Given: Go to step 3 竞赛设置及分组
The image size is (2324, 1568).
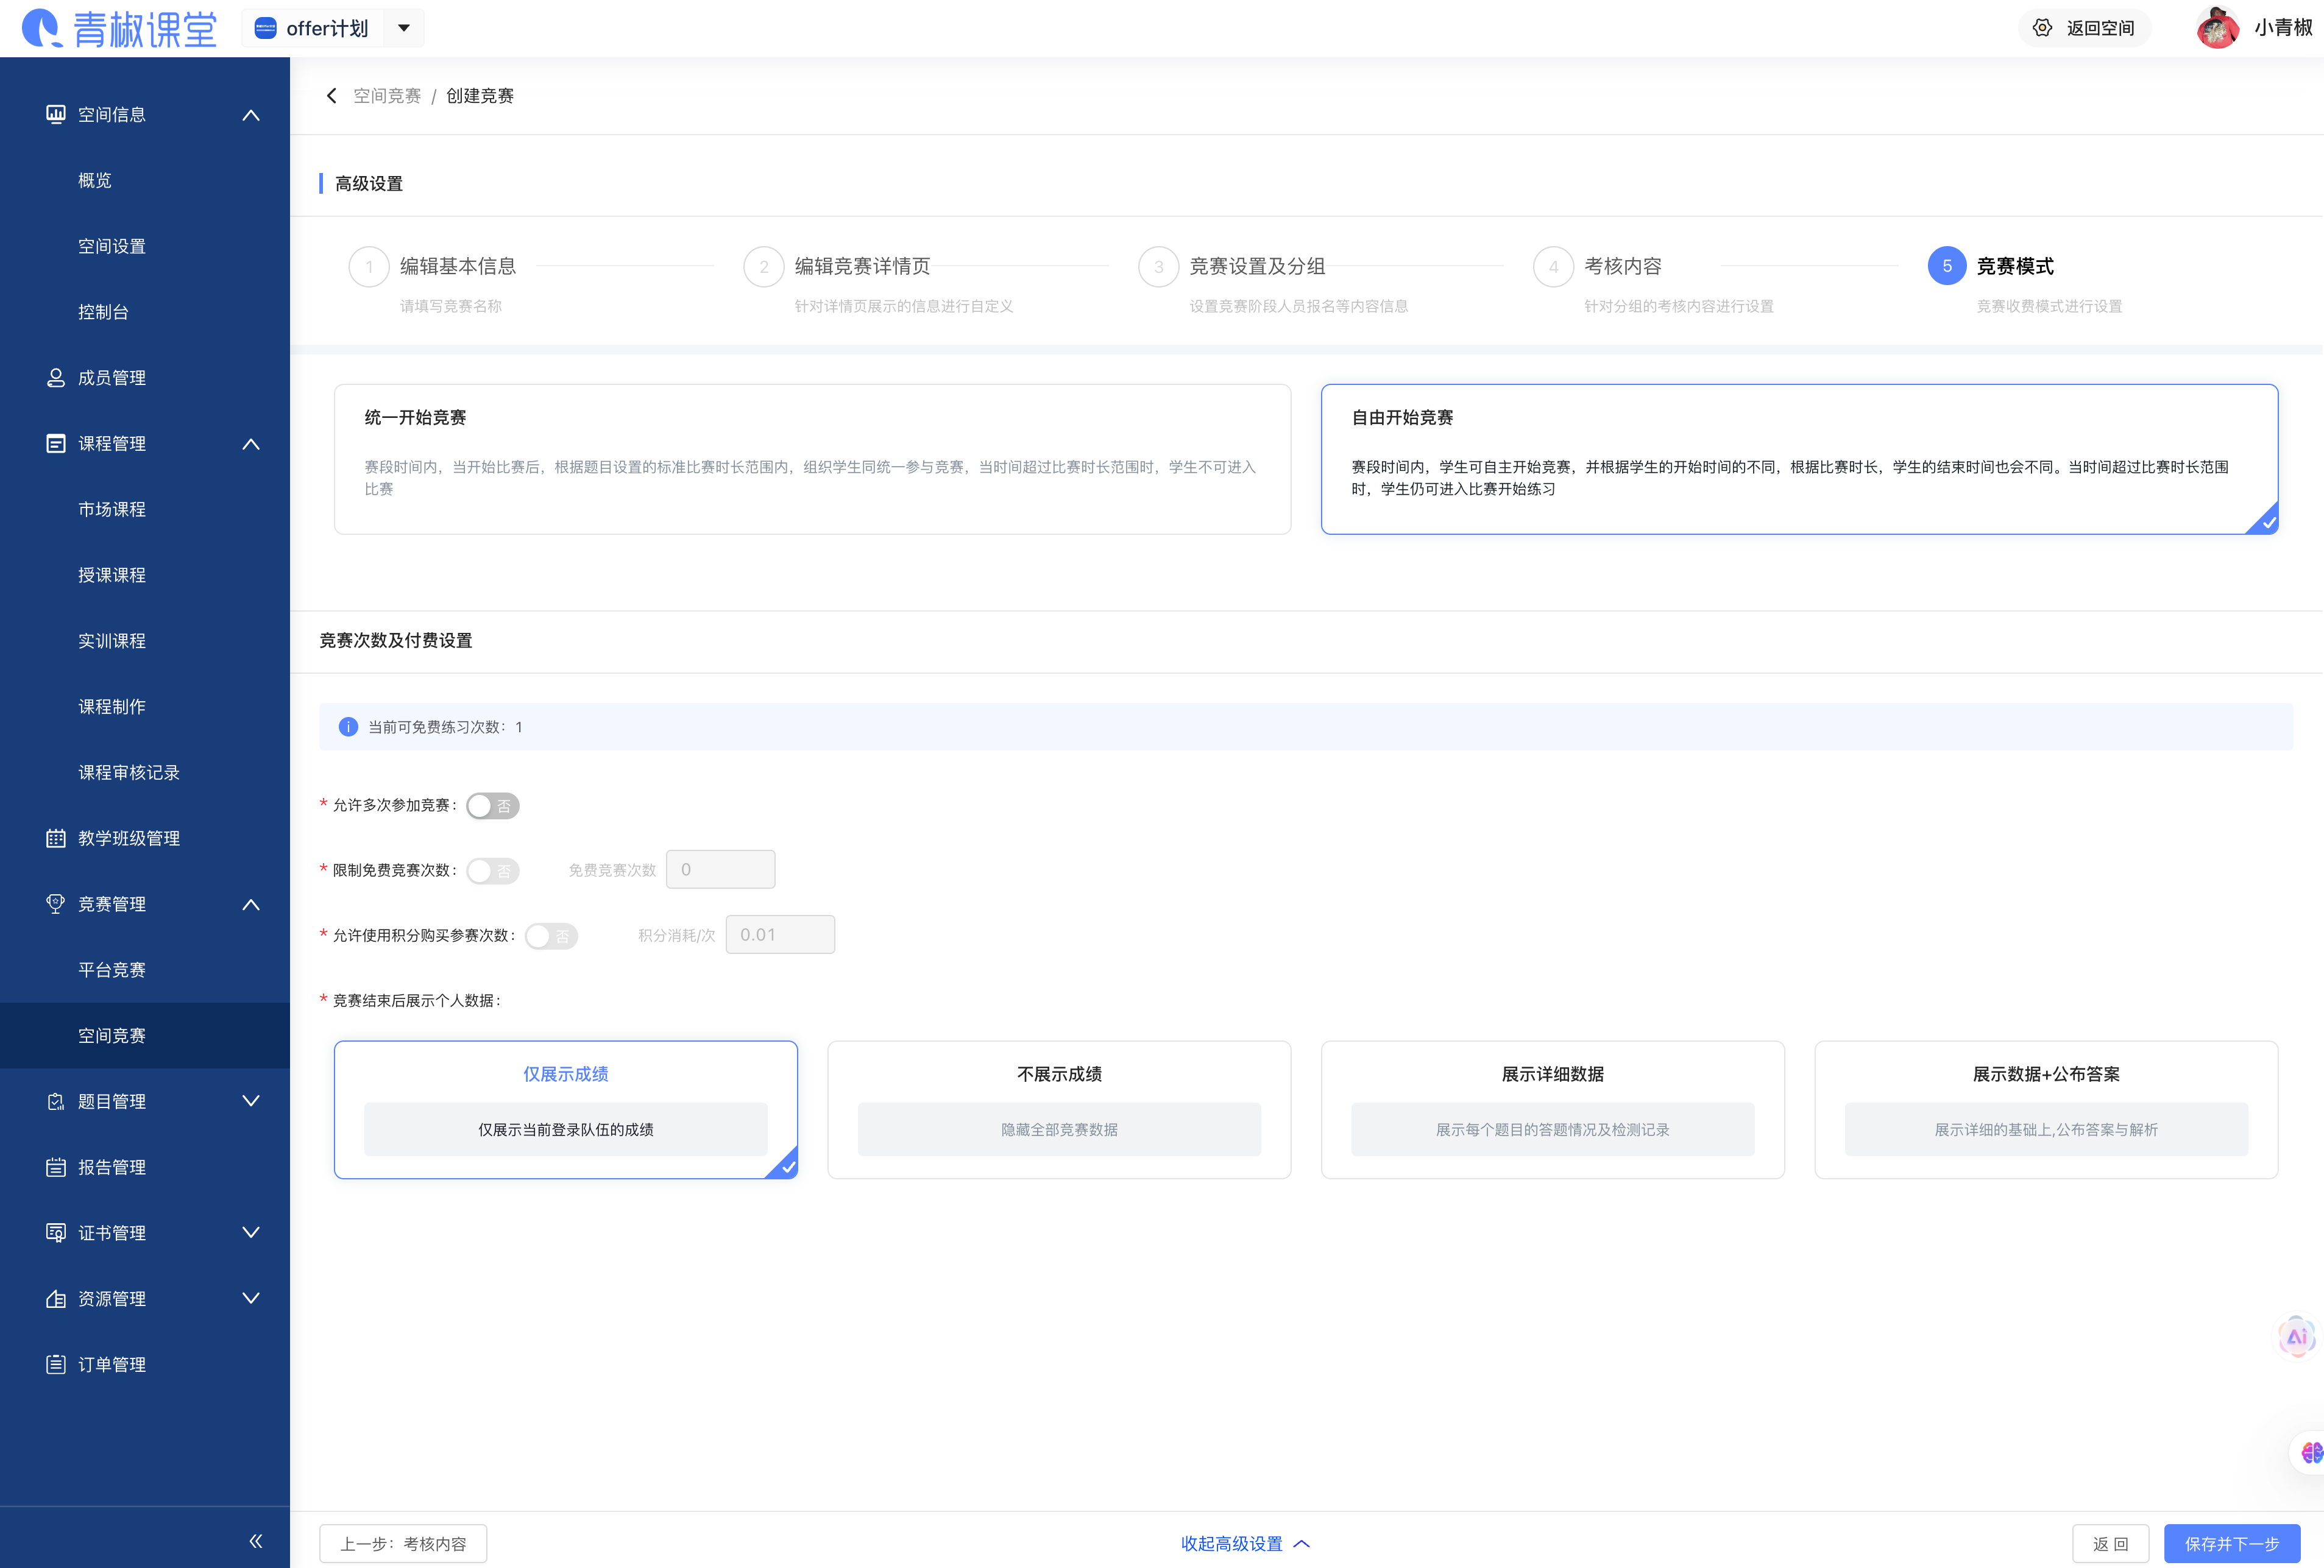Looking at the screenshot, I should (1256, 266).
